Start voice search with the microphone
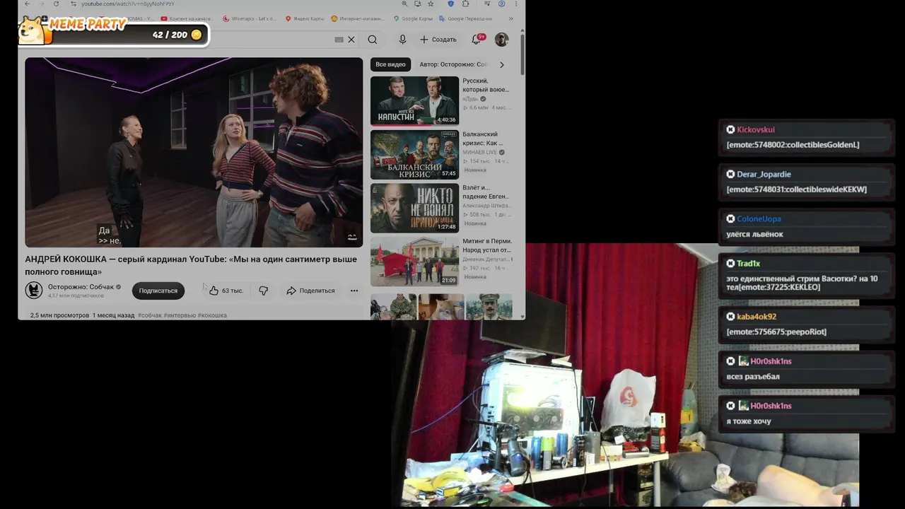Screen dimensions: 905x509 coord(402,40)
